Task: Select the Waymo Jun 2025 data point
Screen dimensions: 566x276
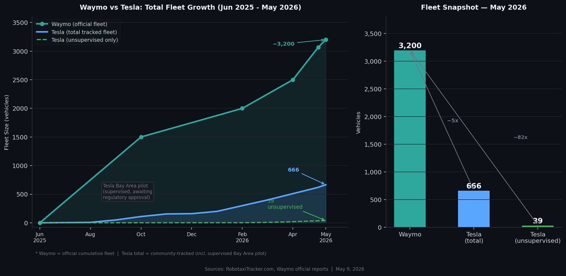Action: tap(40, 223)
